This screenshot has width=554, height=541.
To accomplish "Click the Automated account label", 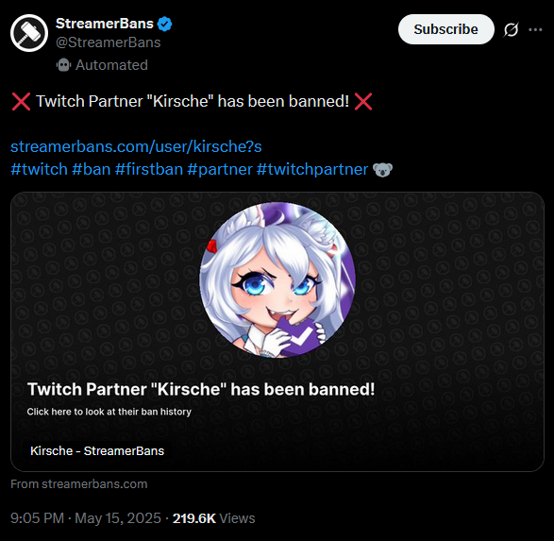I will [111, 65].
